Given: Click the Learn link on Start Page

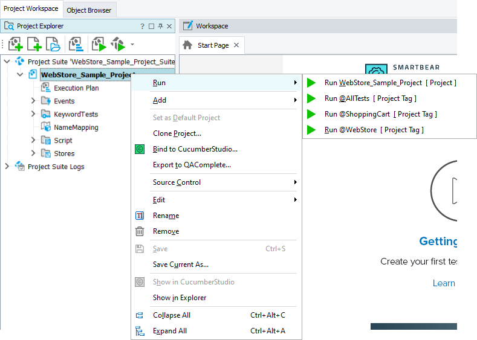Looking at the screenshot, I should point(444,283).
